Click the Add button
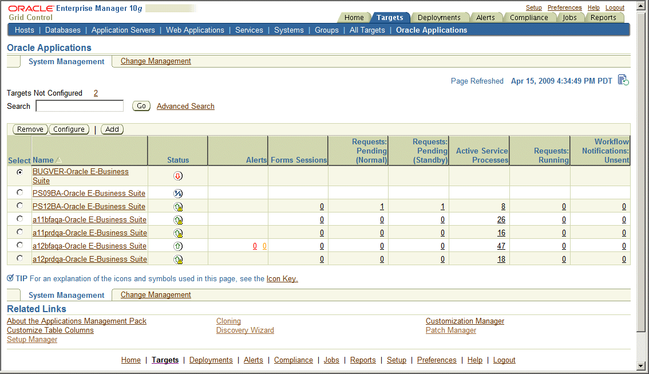Image resolution: width=649 pixels, height=374 pixels. (x=112, y=129)
